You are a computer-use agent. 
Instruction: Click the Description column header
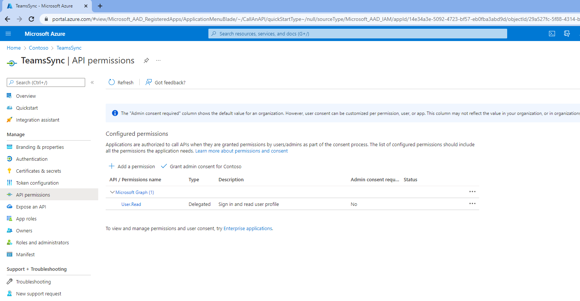(x=231, y=179)
